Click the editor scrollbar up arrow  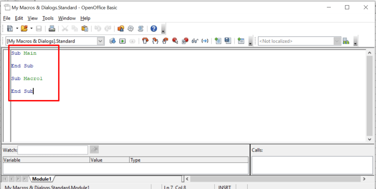click(x=370, y=53)
